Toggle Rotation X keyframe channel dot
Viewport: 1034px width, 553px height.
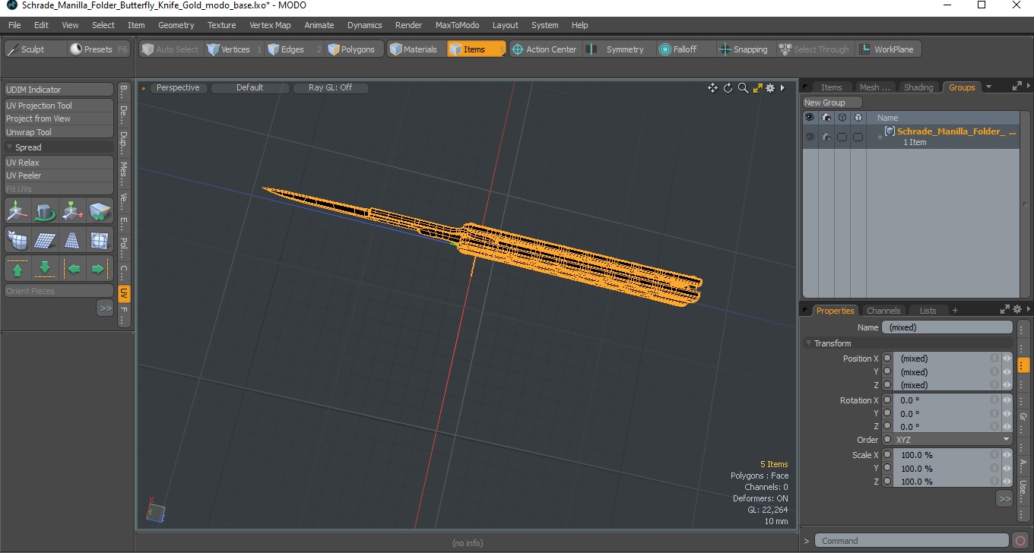point(887,400)
